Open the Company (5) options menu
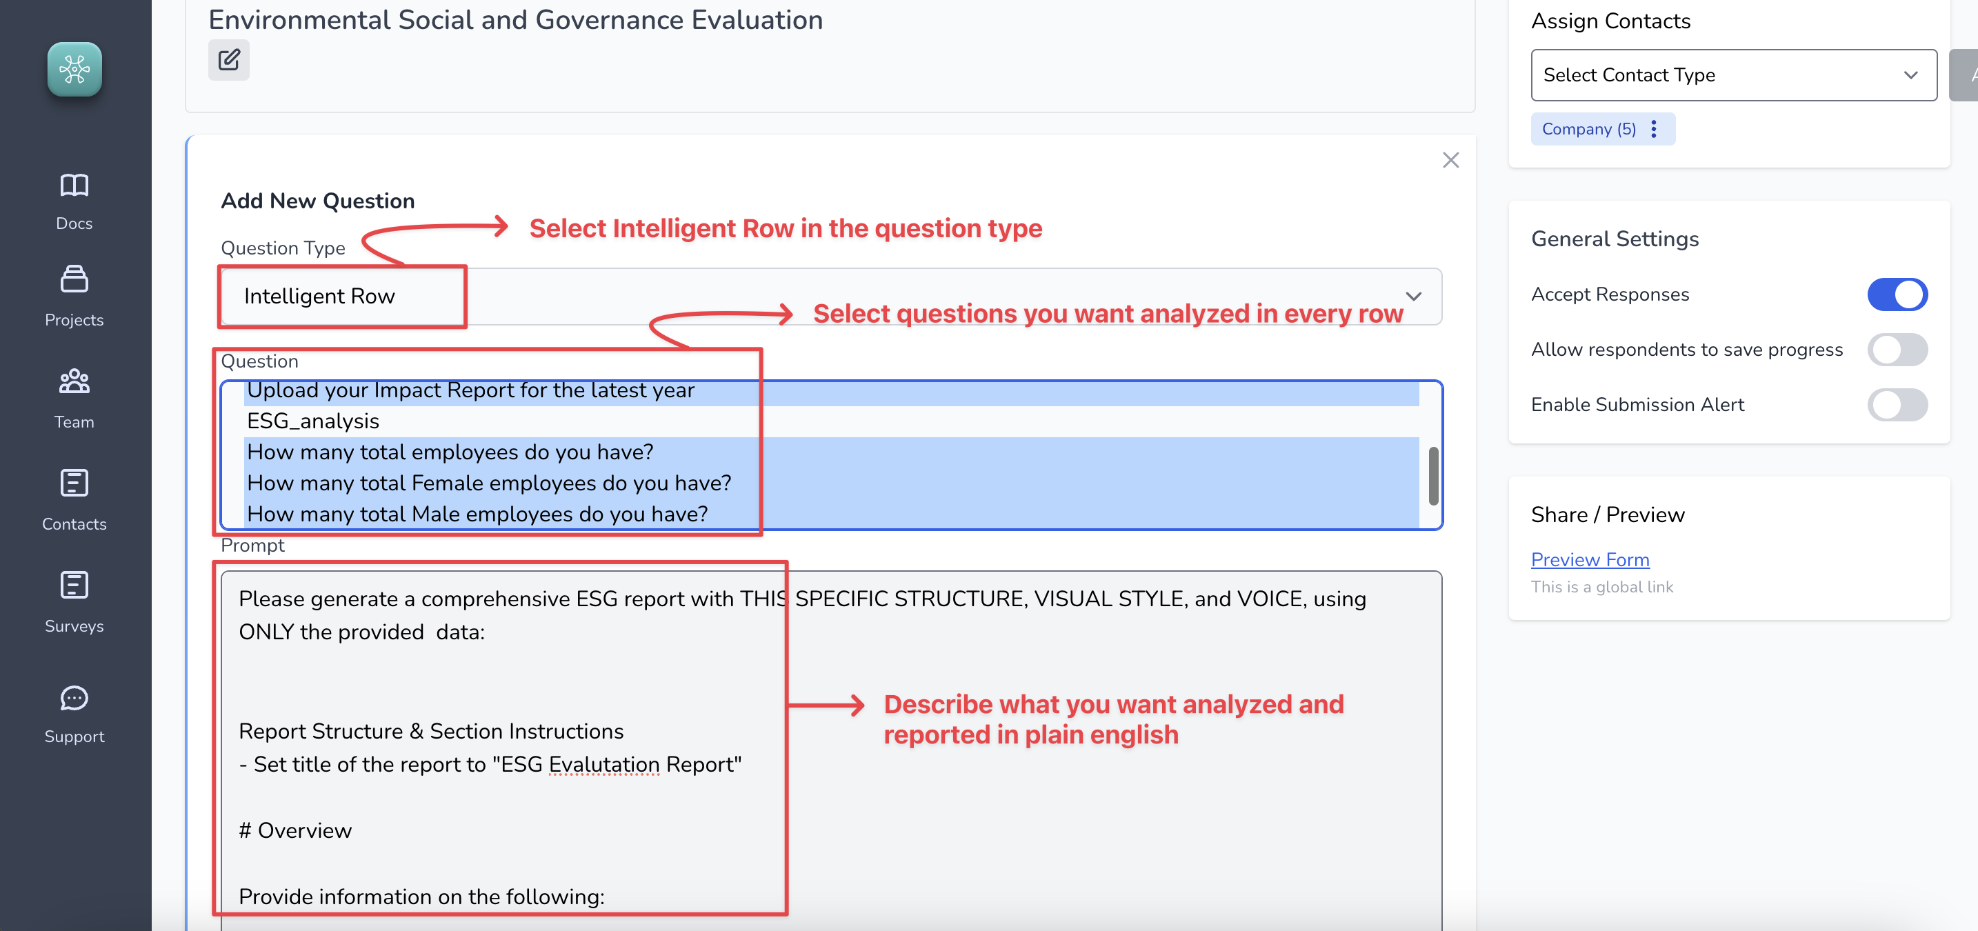 (x=1654, y=128)
